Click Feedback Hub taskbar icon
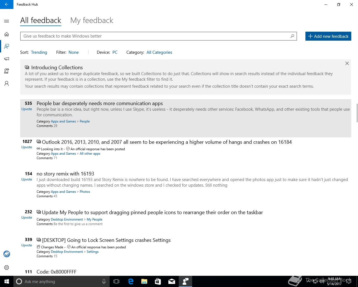358x287 pixels. [185, 281]
